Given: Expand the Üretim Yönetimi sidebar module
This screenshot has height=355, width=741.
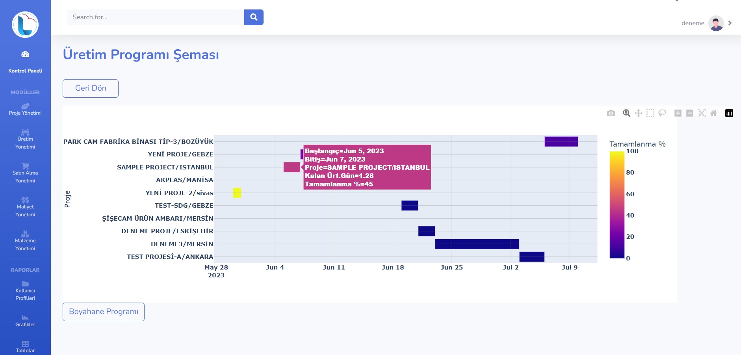Looking at the screenshot, I should coord(25,139).
